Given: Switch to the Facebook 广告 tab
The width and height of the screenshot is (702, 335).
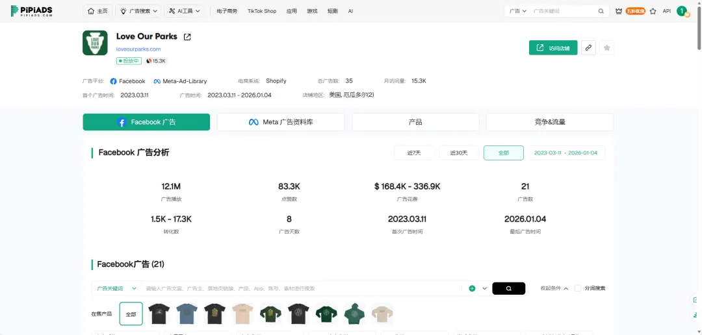Looking at the screenshot, I should pyautogui.click(x=146, y=122).
